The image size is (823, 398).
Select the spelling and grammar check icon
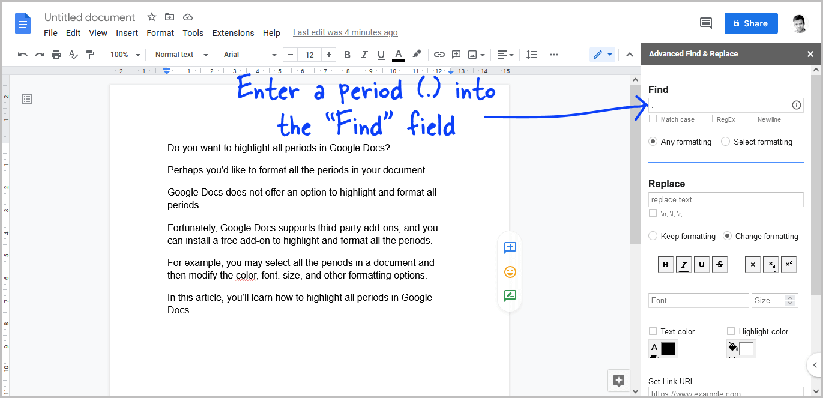[x=73, y=54]
